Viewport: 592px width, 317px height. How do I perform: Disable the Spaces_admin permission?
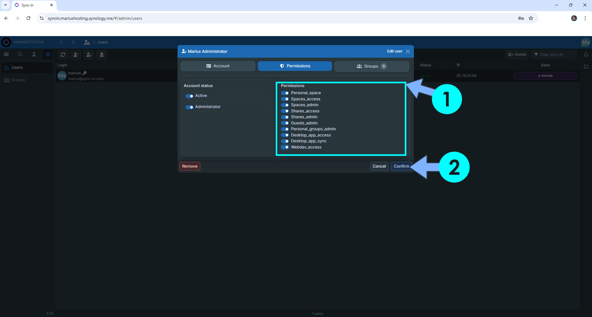[285, 105]
